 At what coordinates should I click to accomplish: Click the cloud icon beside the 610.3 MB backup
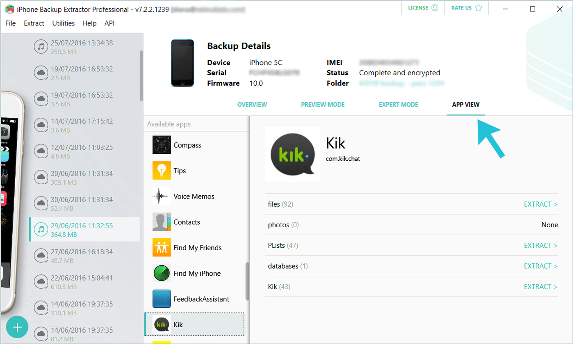pos(41,281)
